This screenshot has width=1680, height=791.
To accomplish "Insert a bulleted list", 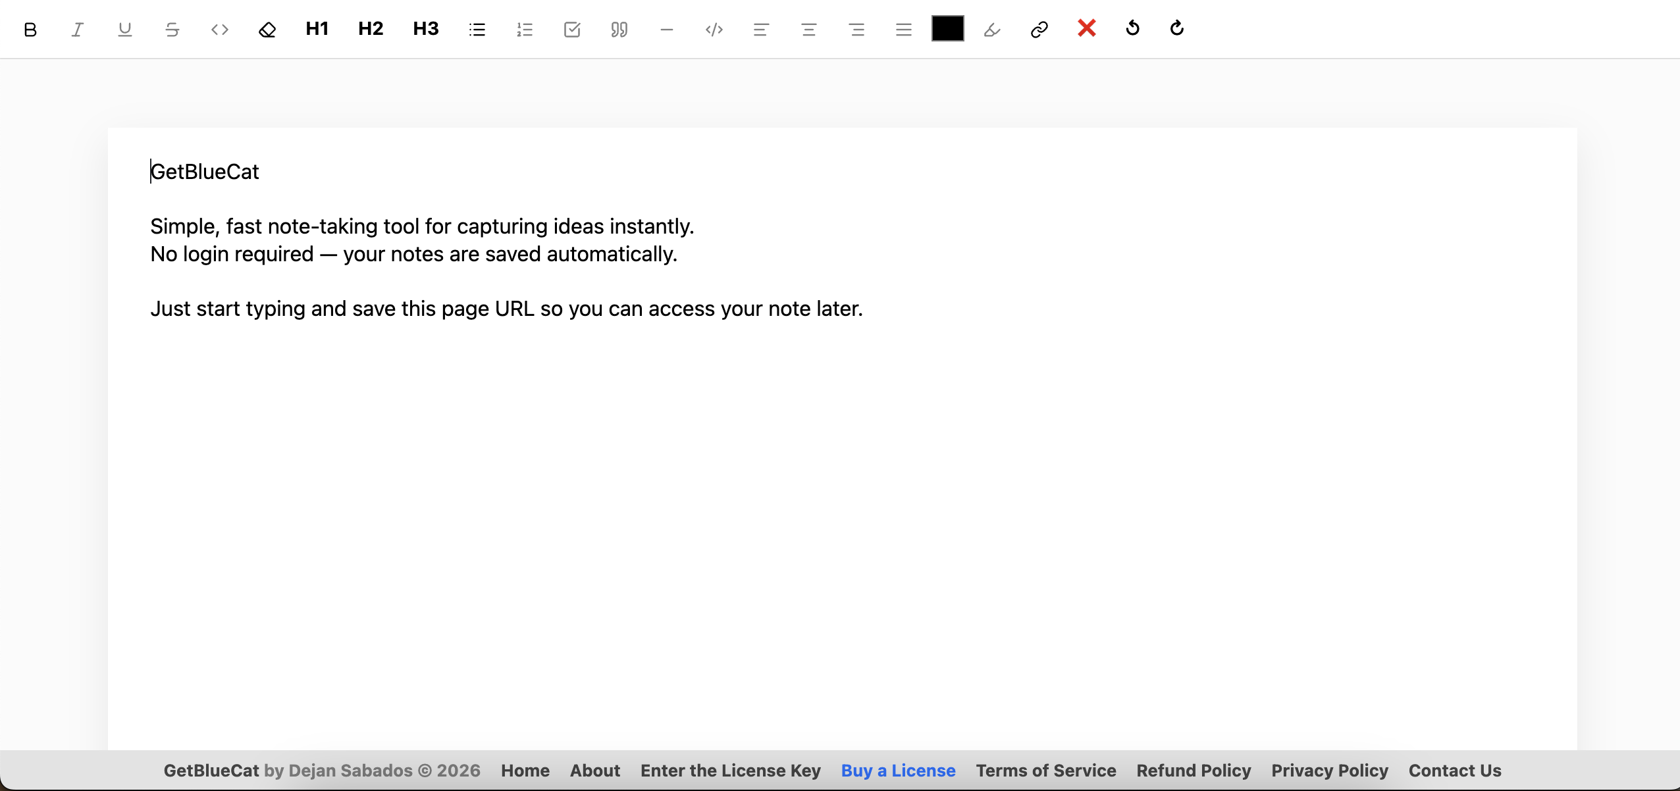I will coord(477,30).
